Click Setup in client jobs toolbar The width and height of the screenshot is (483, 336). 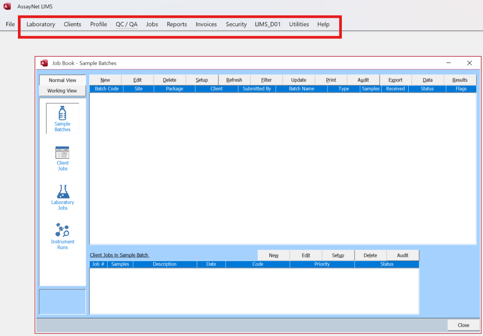(338, 255)
